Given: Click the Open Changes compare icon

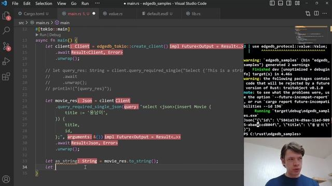Looking at the screenshot, I should coord(308,14).
